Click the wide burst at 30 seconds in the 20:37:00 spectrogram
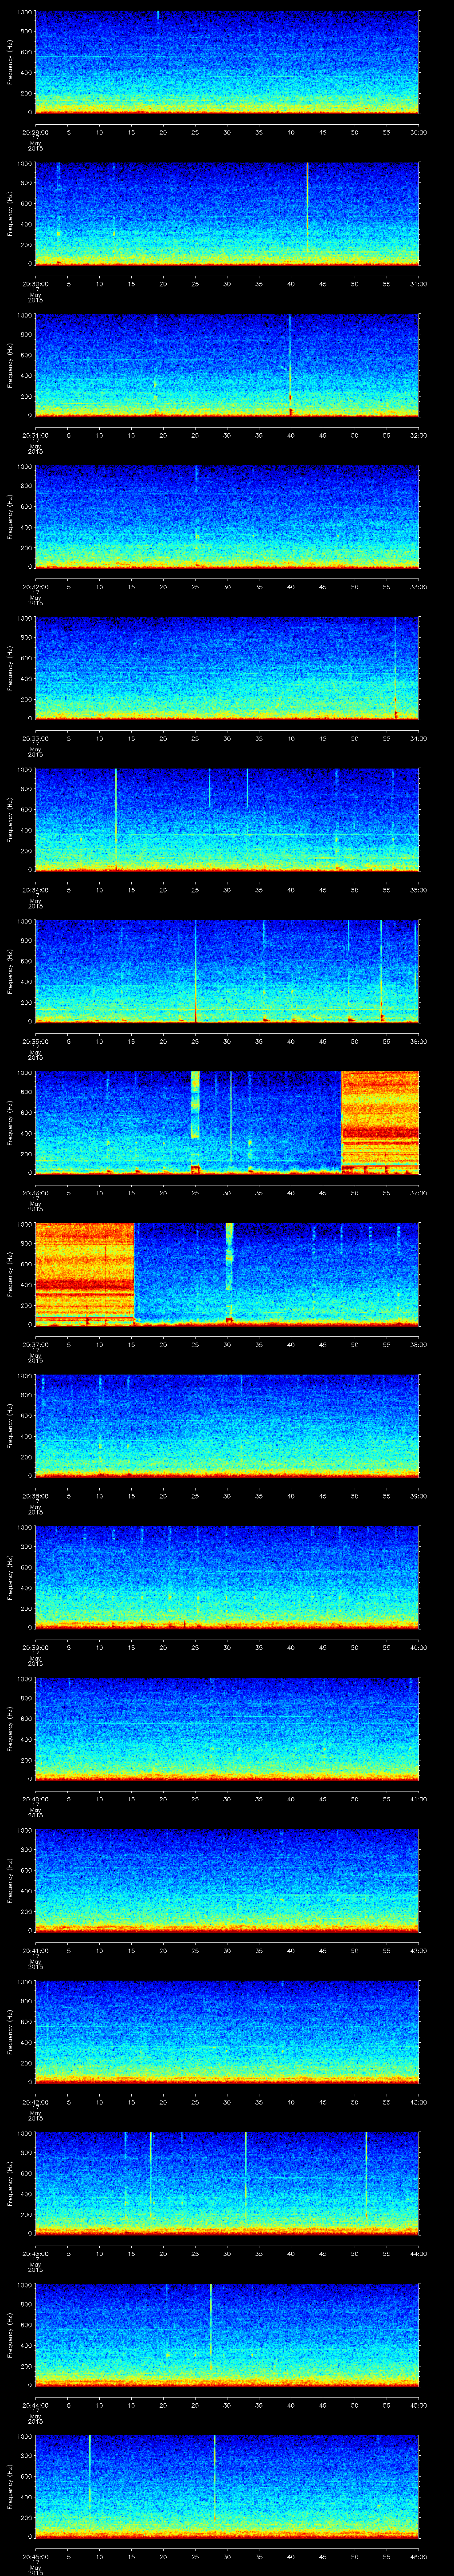The image size is (454, 2576). pos(230,1257)
